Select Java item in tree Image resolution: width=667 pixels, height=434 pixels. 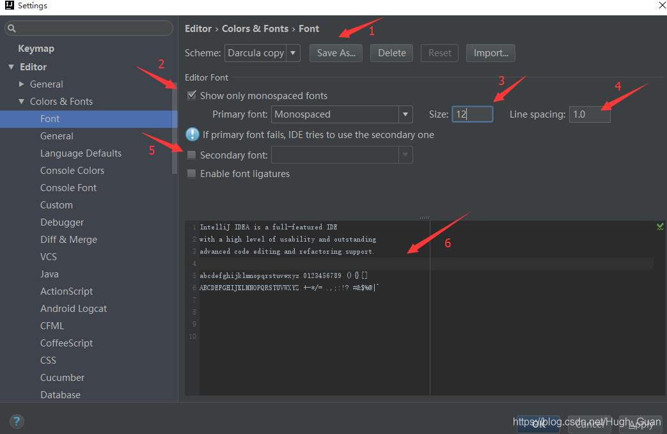49,274
